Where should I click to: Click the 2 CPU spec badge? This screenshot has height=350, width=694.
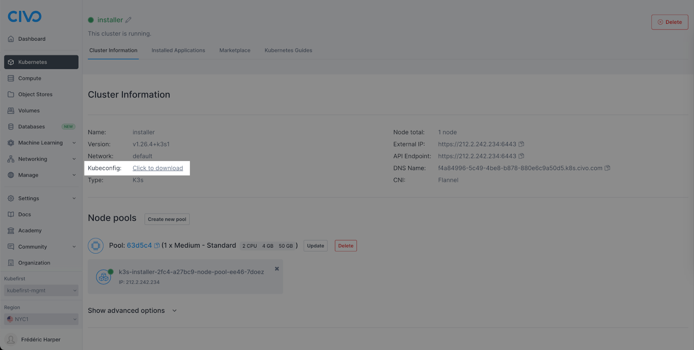pos(249,246)
